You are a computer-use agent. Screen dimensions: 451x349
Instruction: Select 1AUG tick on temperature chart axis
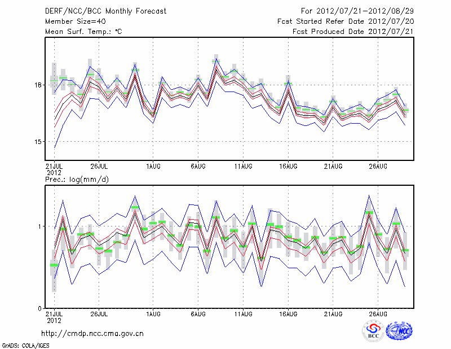[x=153, y=166]
